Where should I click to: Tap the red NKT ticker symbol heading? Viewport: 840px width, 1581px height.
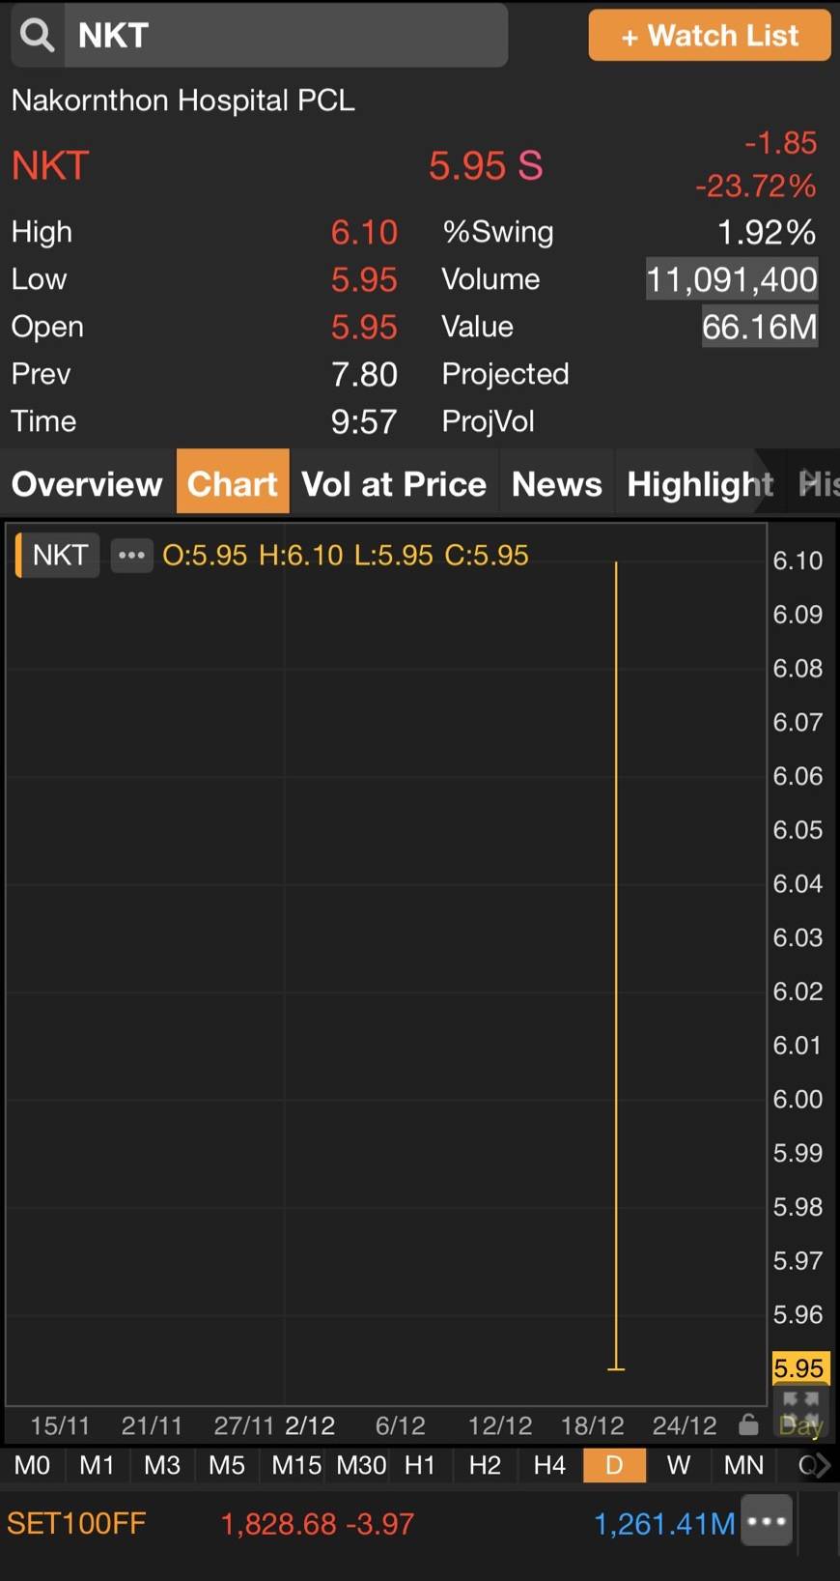[x=50, y=166]
